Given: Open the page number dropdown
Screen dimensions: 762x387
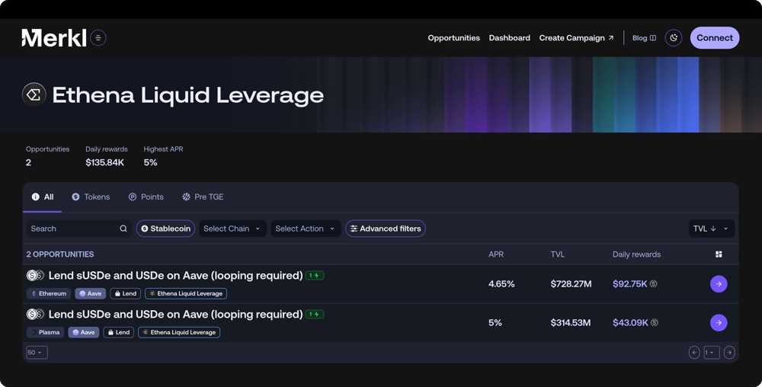Looking at the screenshot, I should coord(712,353).
